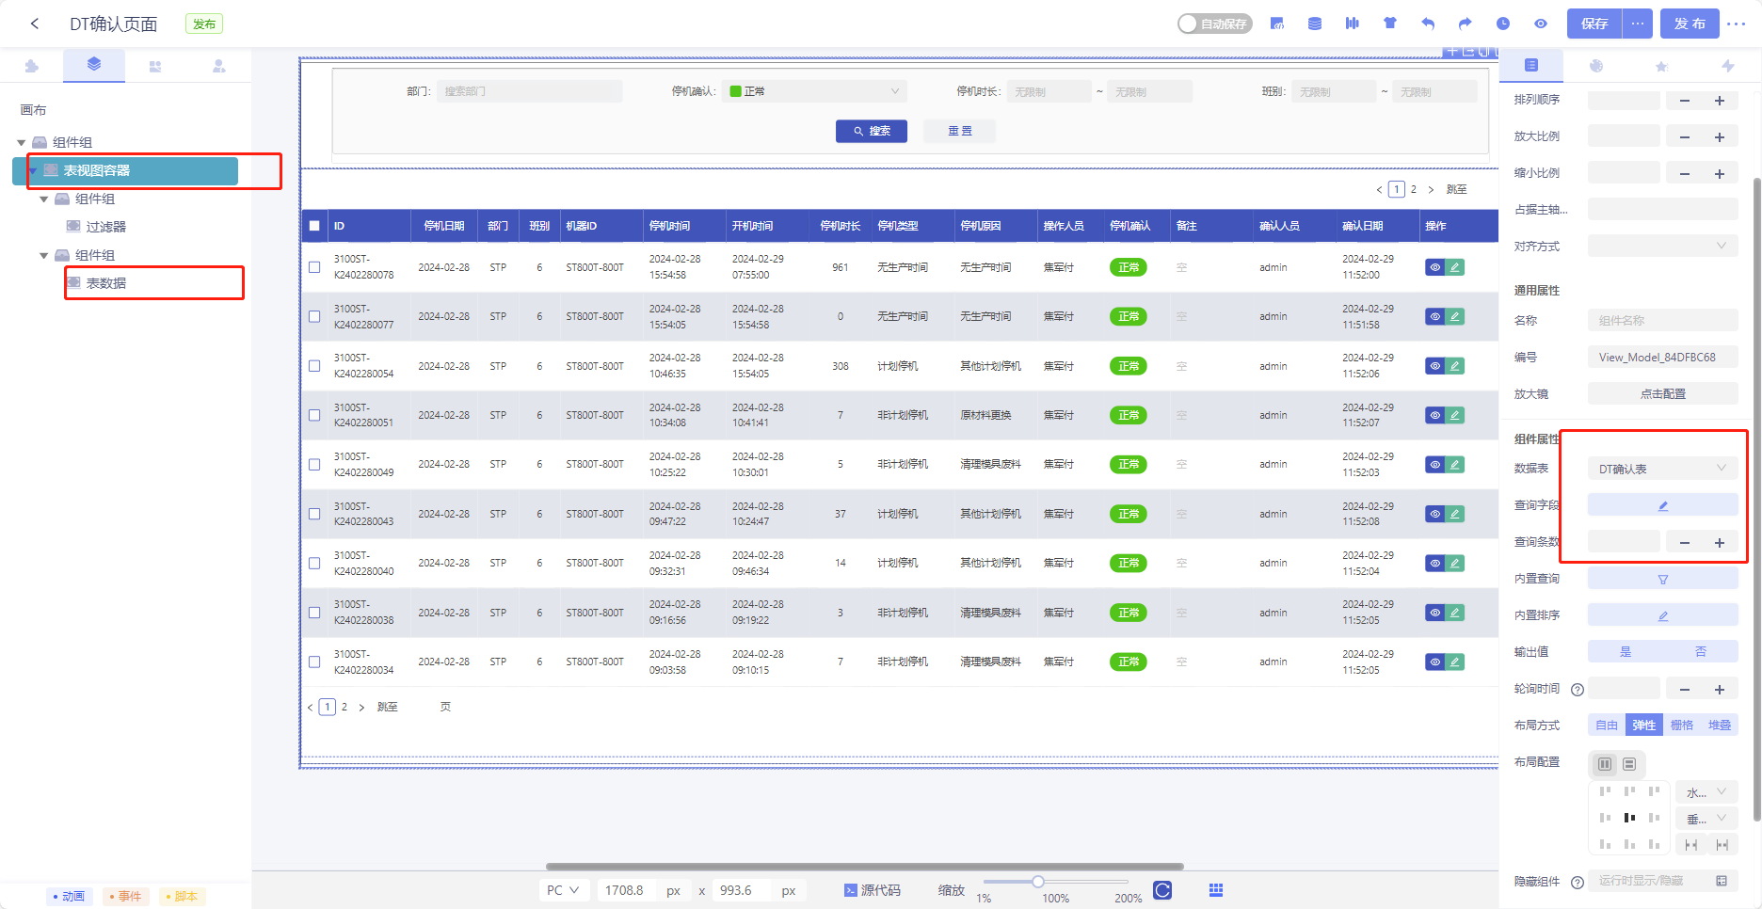Tick the select-all checkbox in table header

tap(314, 226)
